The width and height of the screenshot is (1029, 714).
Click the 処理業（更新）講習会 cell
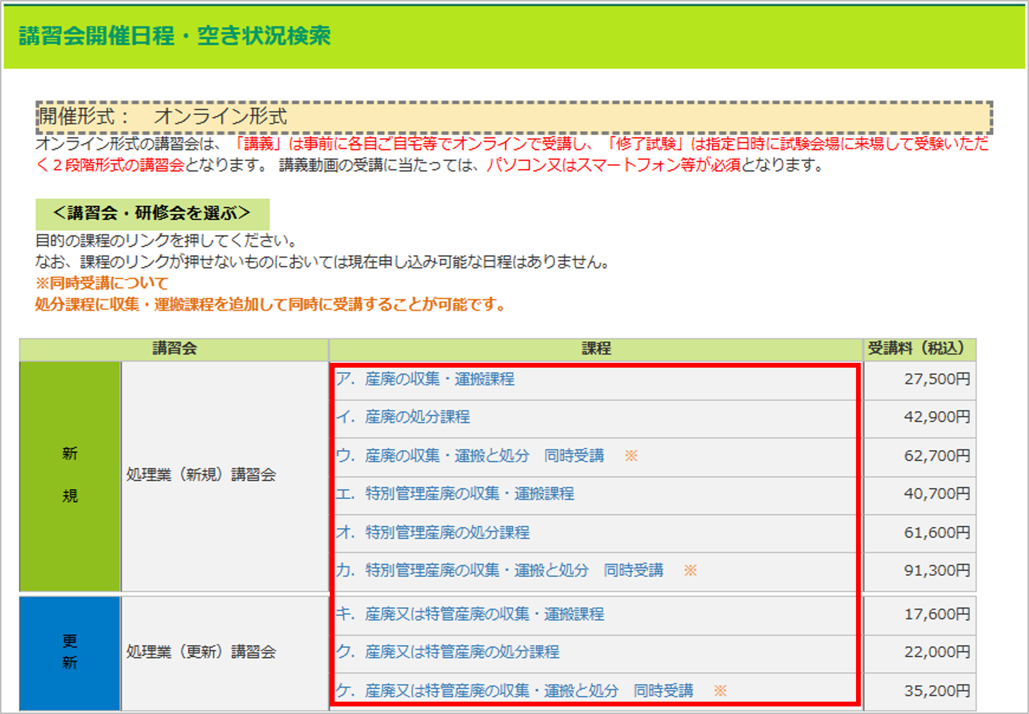point(201,652)
